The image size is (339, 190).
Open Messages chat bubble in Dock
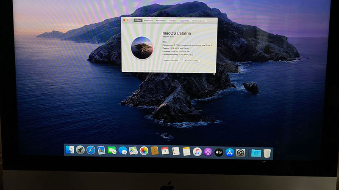(123, 151)
